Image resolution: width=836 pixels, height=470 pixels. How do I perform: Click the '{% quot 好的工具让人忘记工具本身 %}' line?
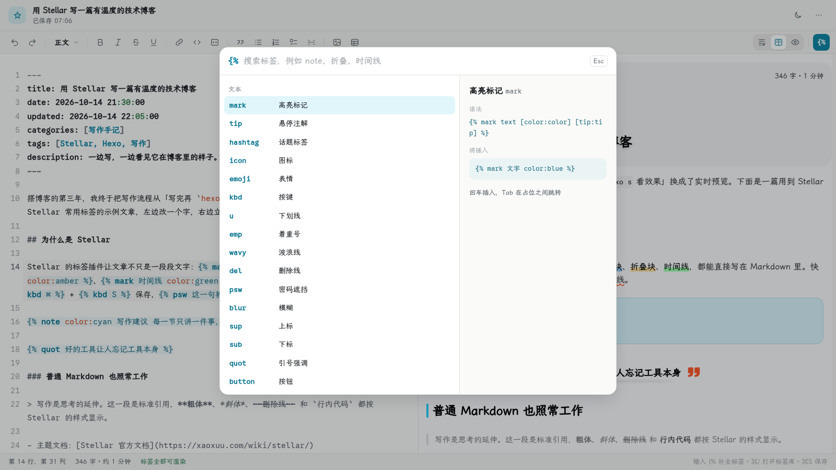tap(100, 349)
